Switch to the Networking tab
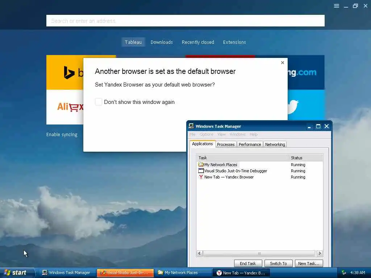Viewport: 371px width, 278px height. tap(275, 144)
